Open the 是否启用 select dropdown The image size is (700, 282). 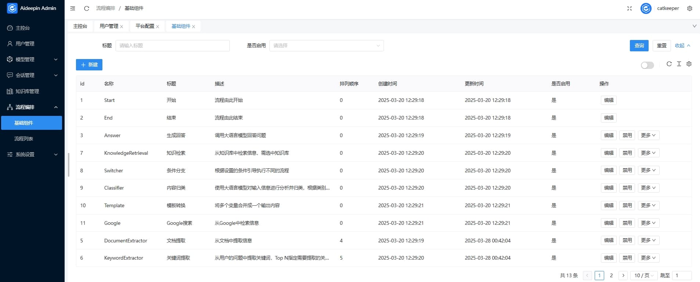point(326,45)
